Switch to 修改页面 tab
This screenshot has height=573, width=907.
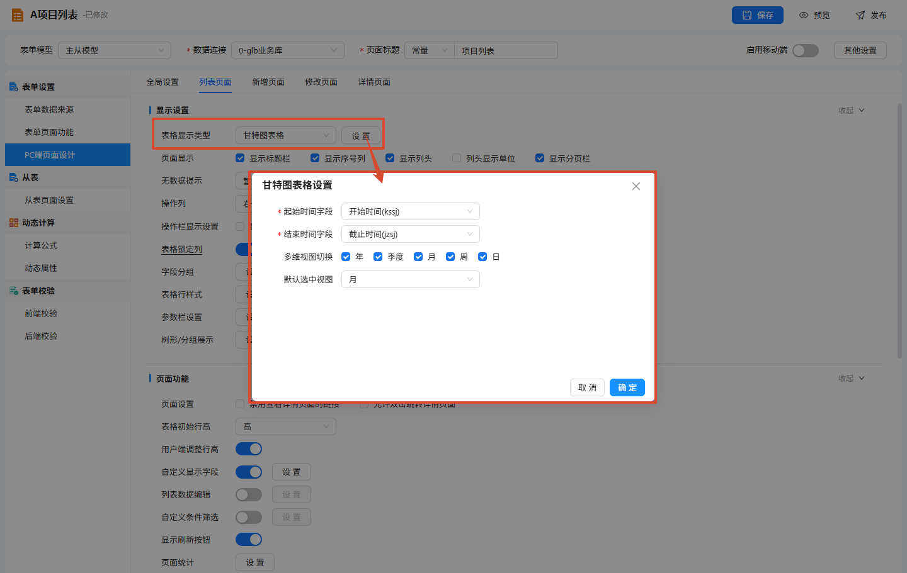[321, 82]
